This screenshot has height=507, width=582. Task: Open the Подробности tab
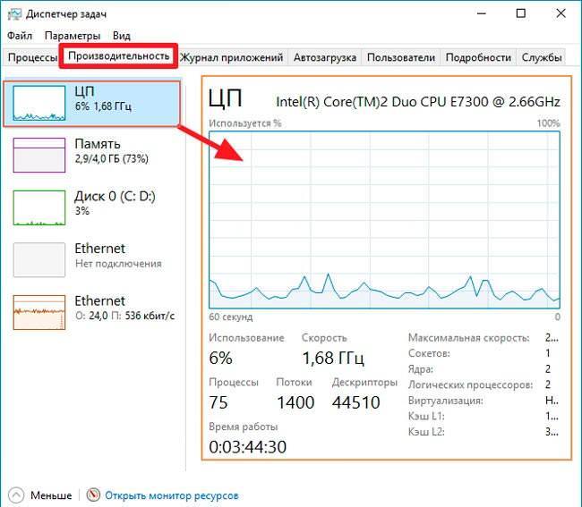click(478, 57)
